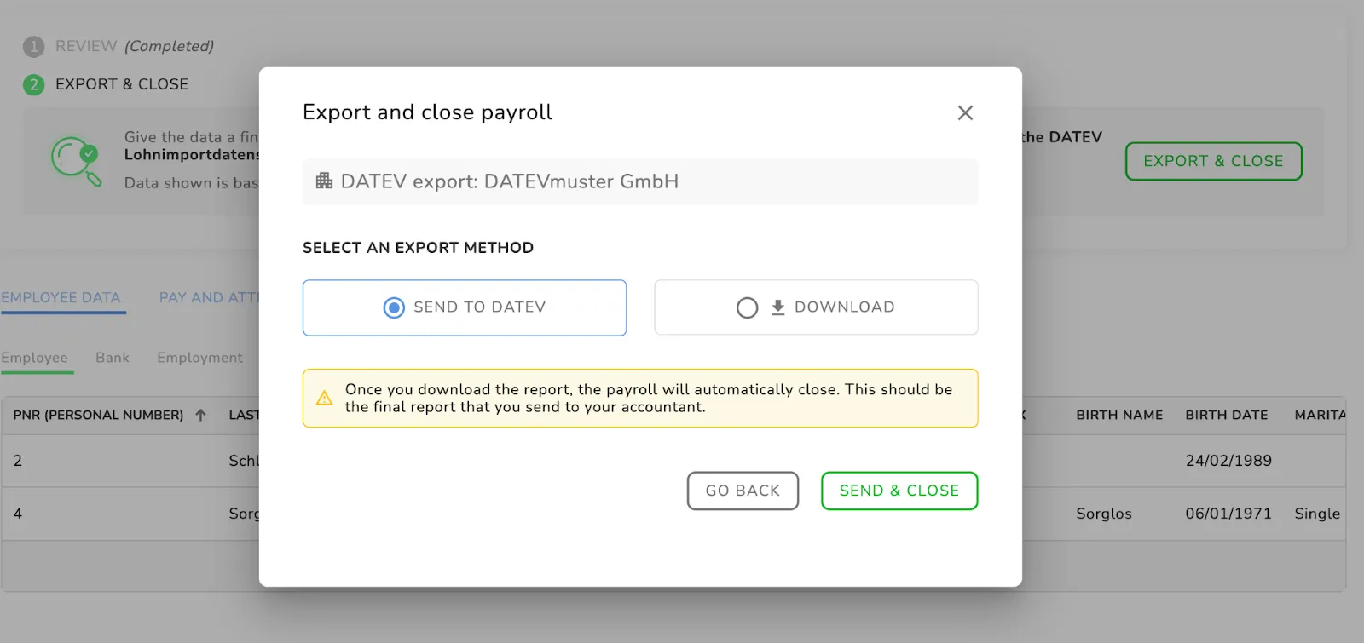
Task: Select the Send to DATEV radio button
Action: (x=394, y=307)
